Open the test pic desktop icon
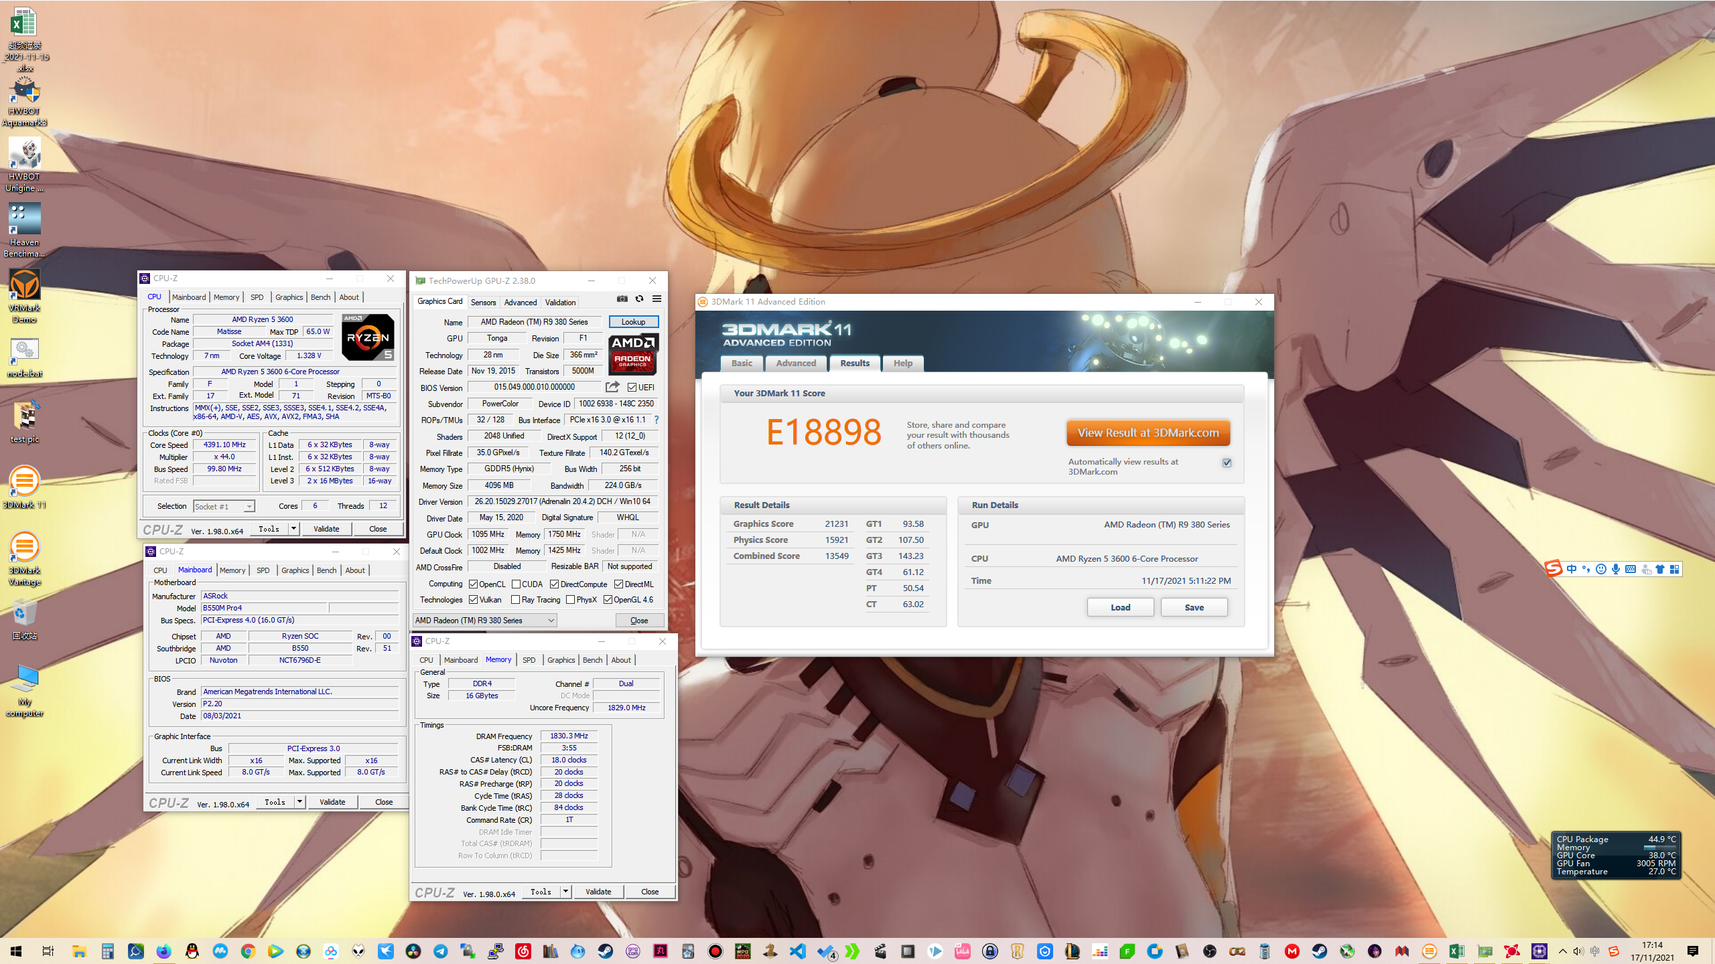This screenshot has height=964, width=1715. pos(25,422)
